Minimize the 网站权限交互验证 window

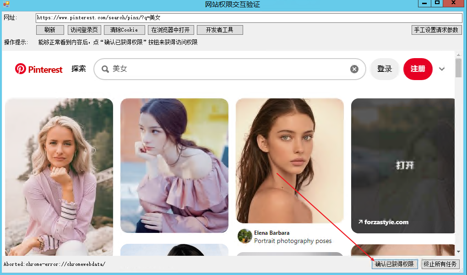[x=424, y=3]
